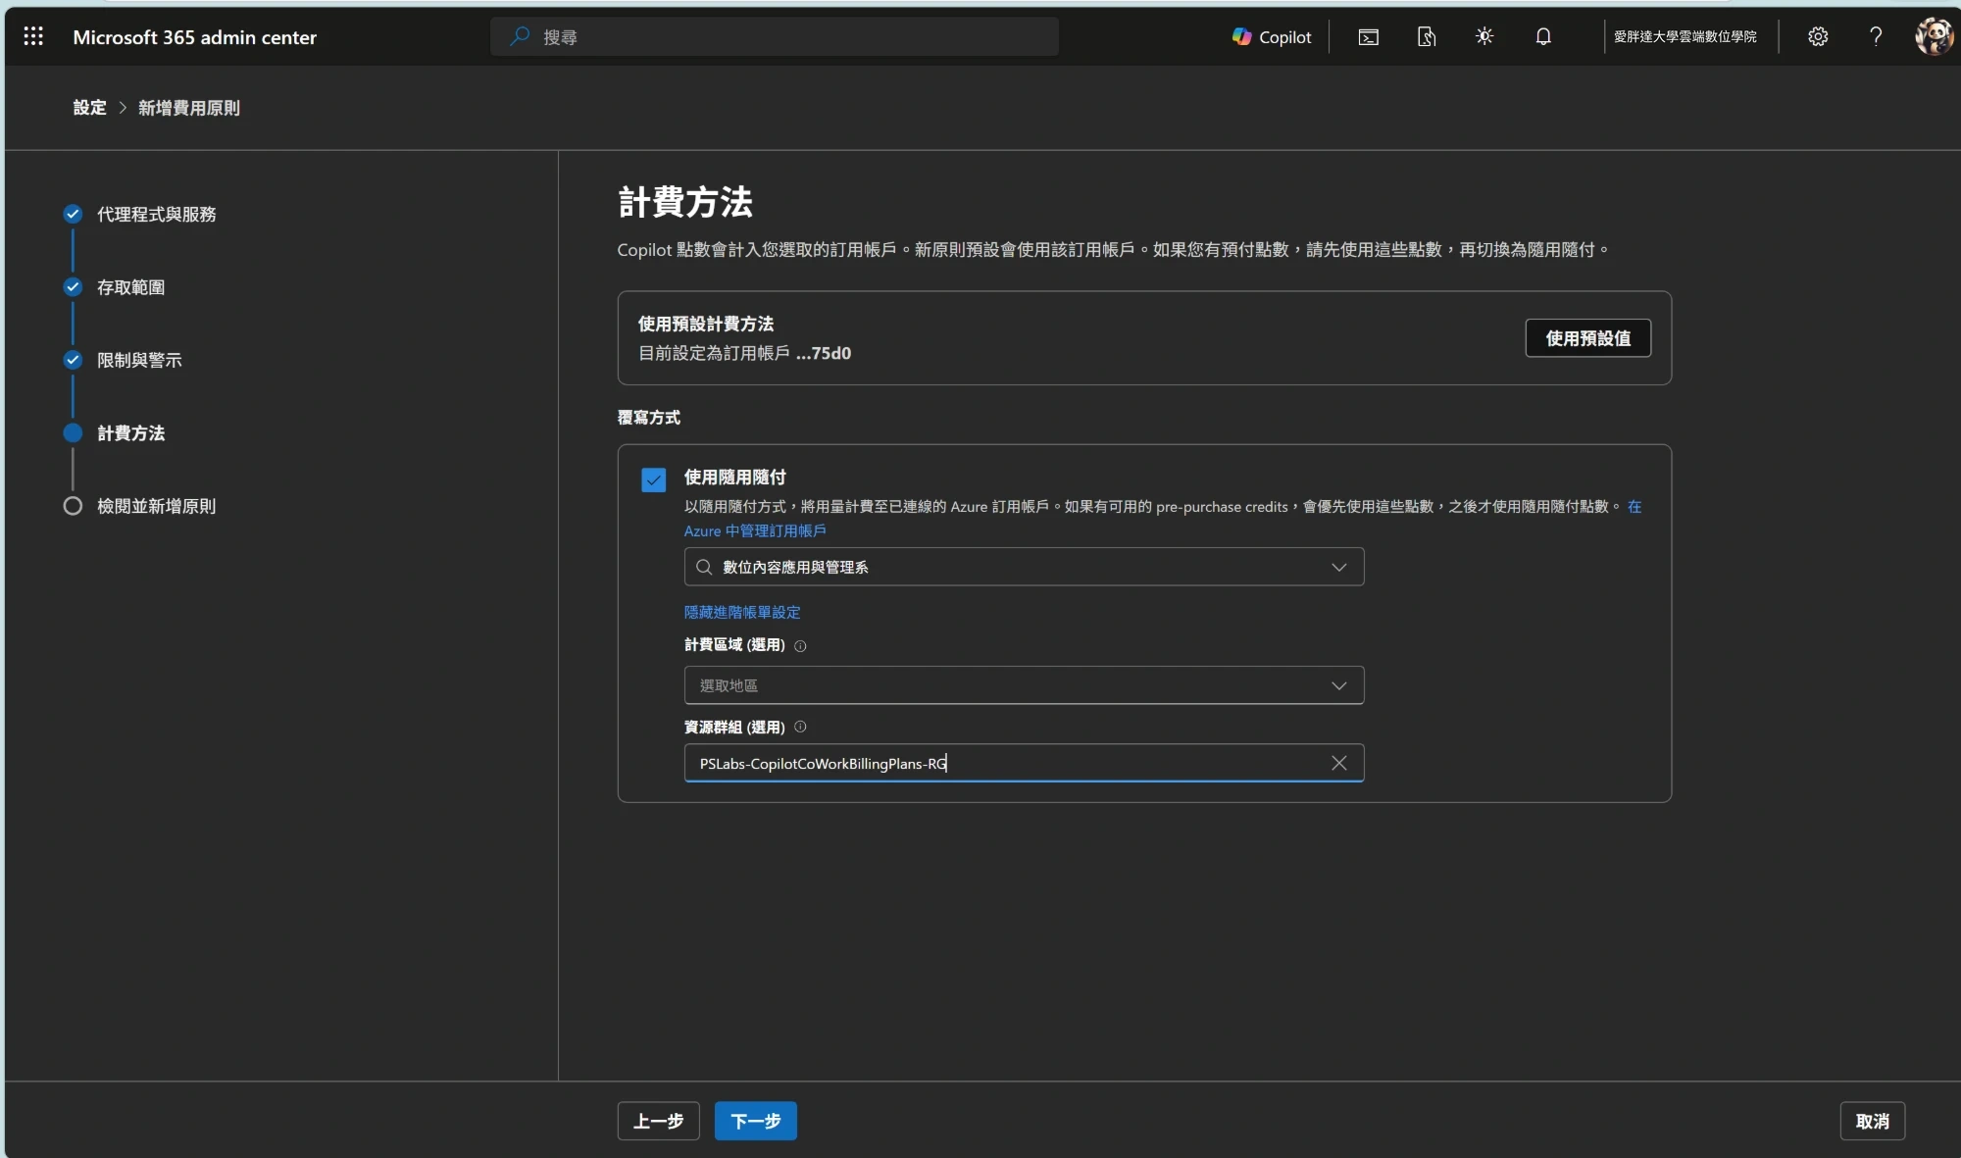1961x1158 pixels.
Task: Select the 計費方法 step
Action: (114, 433)
